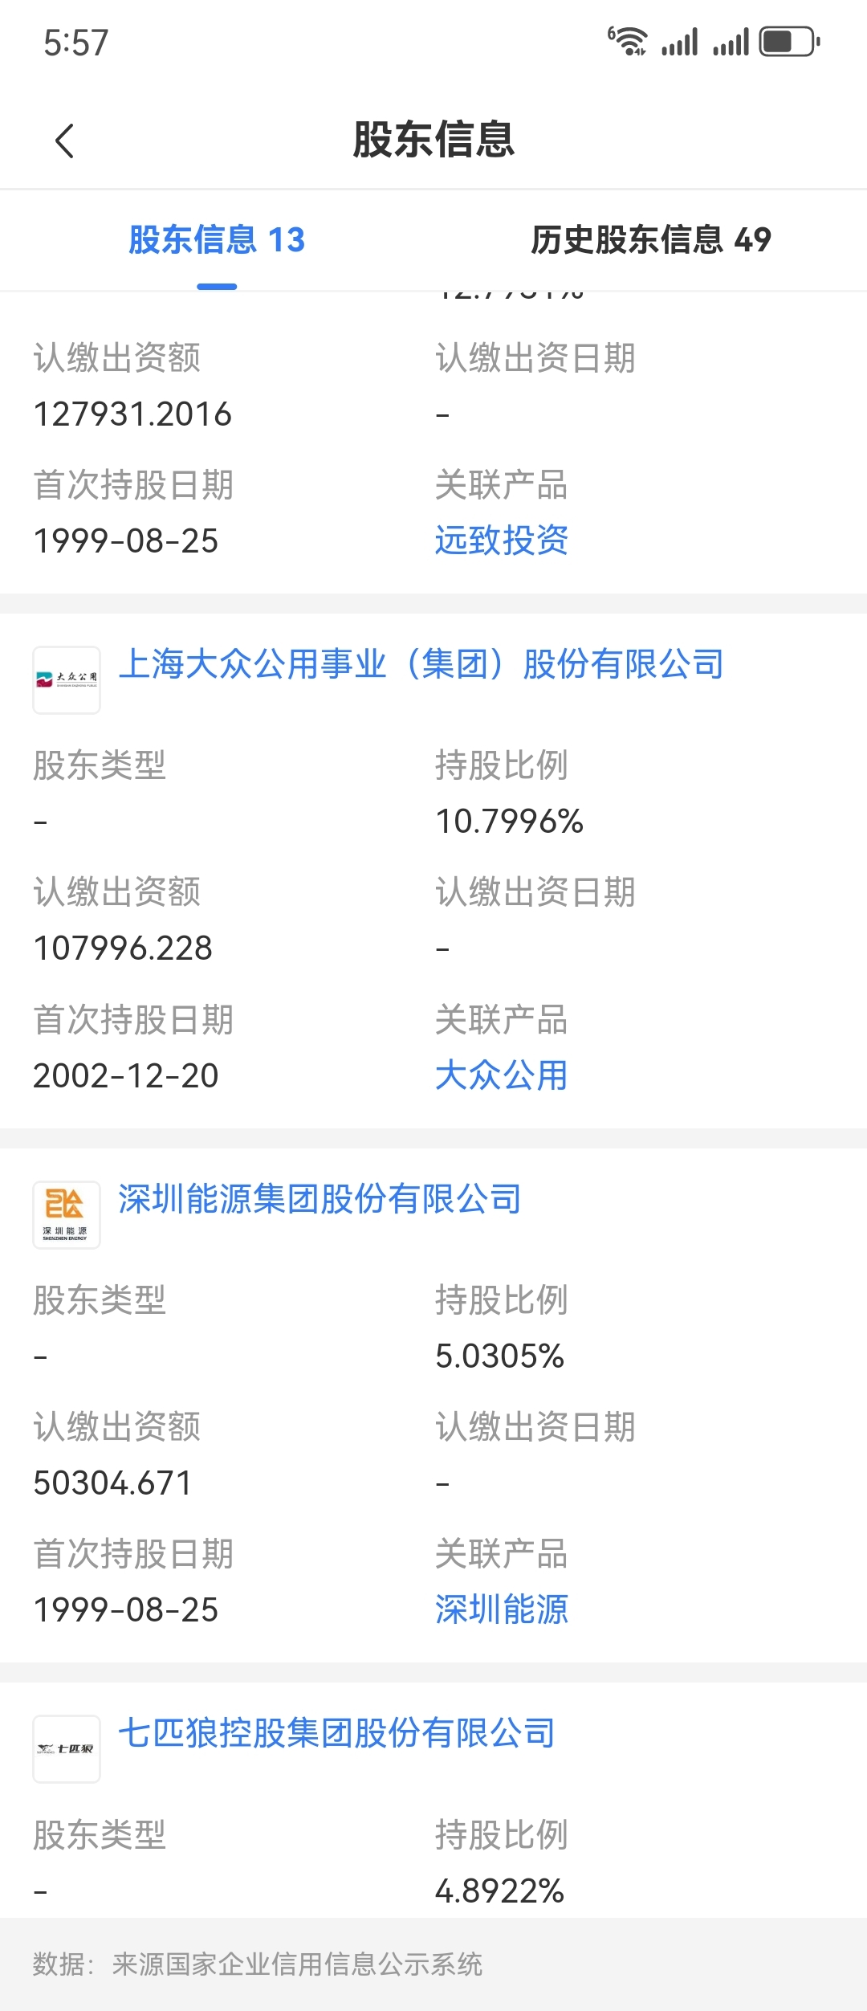Open 上海大众公用事业（集团）股份有限公司 link
This screenshot has height=2011, width=867.
coord(421,664)
